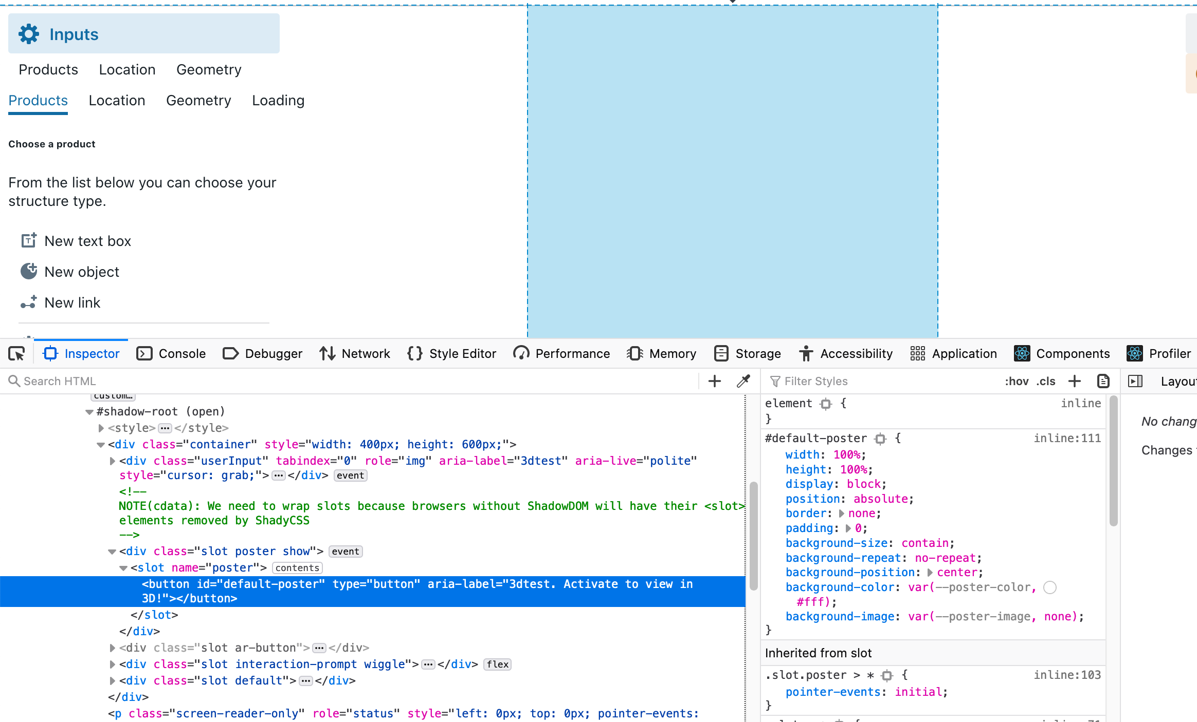The height and width of the screenshot is (722, 1197).
Task: Click the New object icon
Action: 29,271
